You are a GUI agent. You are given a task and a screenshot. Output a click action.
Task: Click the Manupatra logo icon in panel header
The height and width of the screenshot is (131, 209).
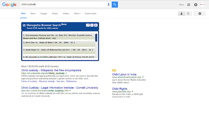24,25
